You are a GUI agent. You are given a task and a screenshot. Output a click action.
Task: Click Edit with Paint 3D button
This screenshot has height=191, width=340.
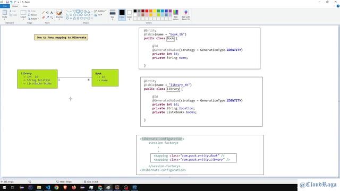186,15
